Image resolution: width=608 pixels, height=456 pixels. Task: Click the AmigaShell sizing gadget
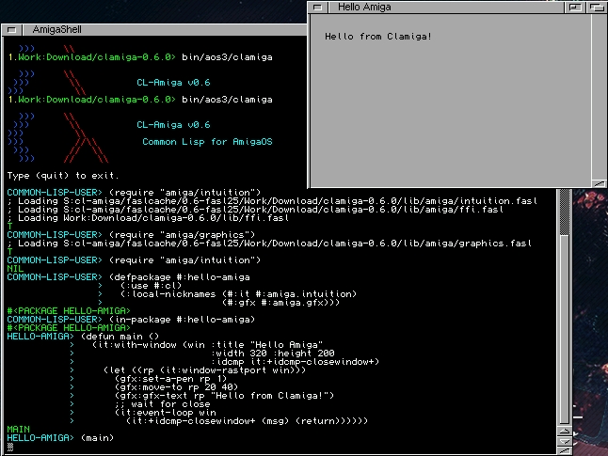565,450
